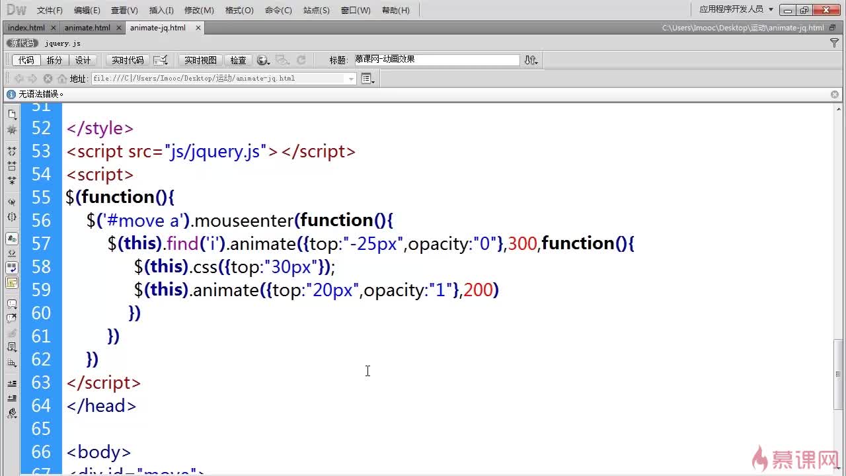Open Documents icon in coding toolbar
846x476 pixels.
click(x=12, y=114)
